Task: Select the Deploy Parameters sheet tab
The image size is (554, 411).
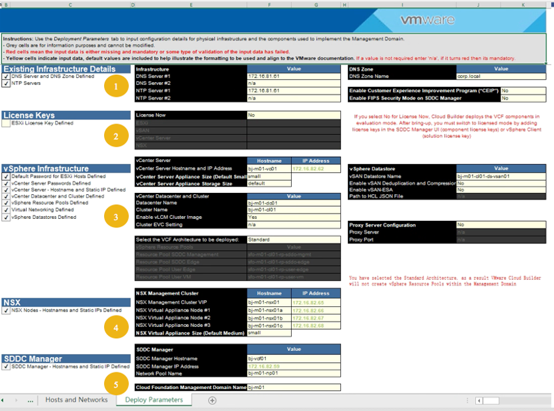Action: tap(154, 400)
